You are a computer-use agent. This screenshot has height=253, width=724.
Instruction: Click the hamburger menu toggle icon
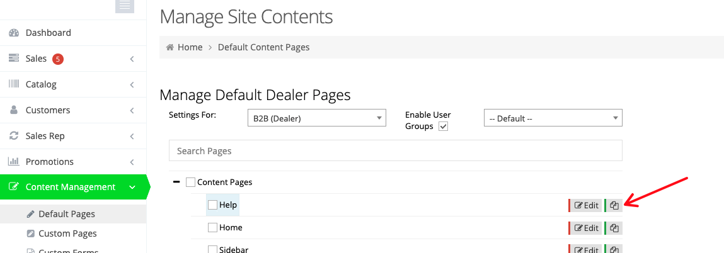pyautogui.click(x=124, y=6)
